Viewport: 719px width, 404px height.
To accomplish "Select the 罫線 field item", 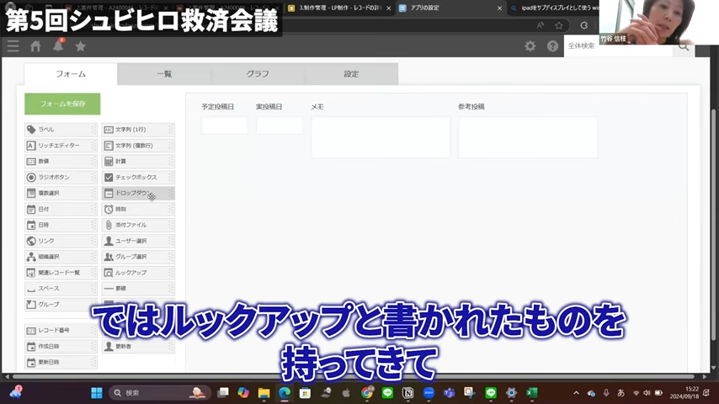I will pos(138,289).
